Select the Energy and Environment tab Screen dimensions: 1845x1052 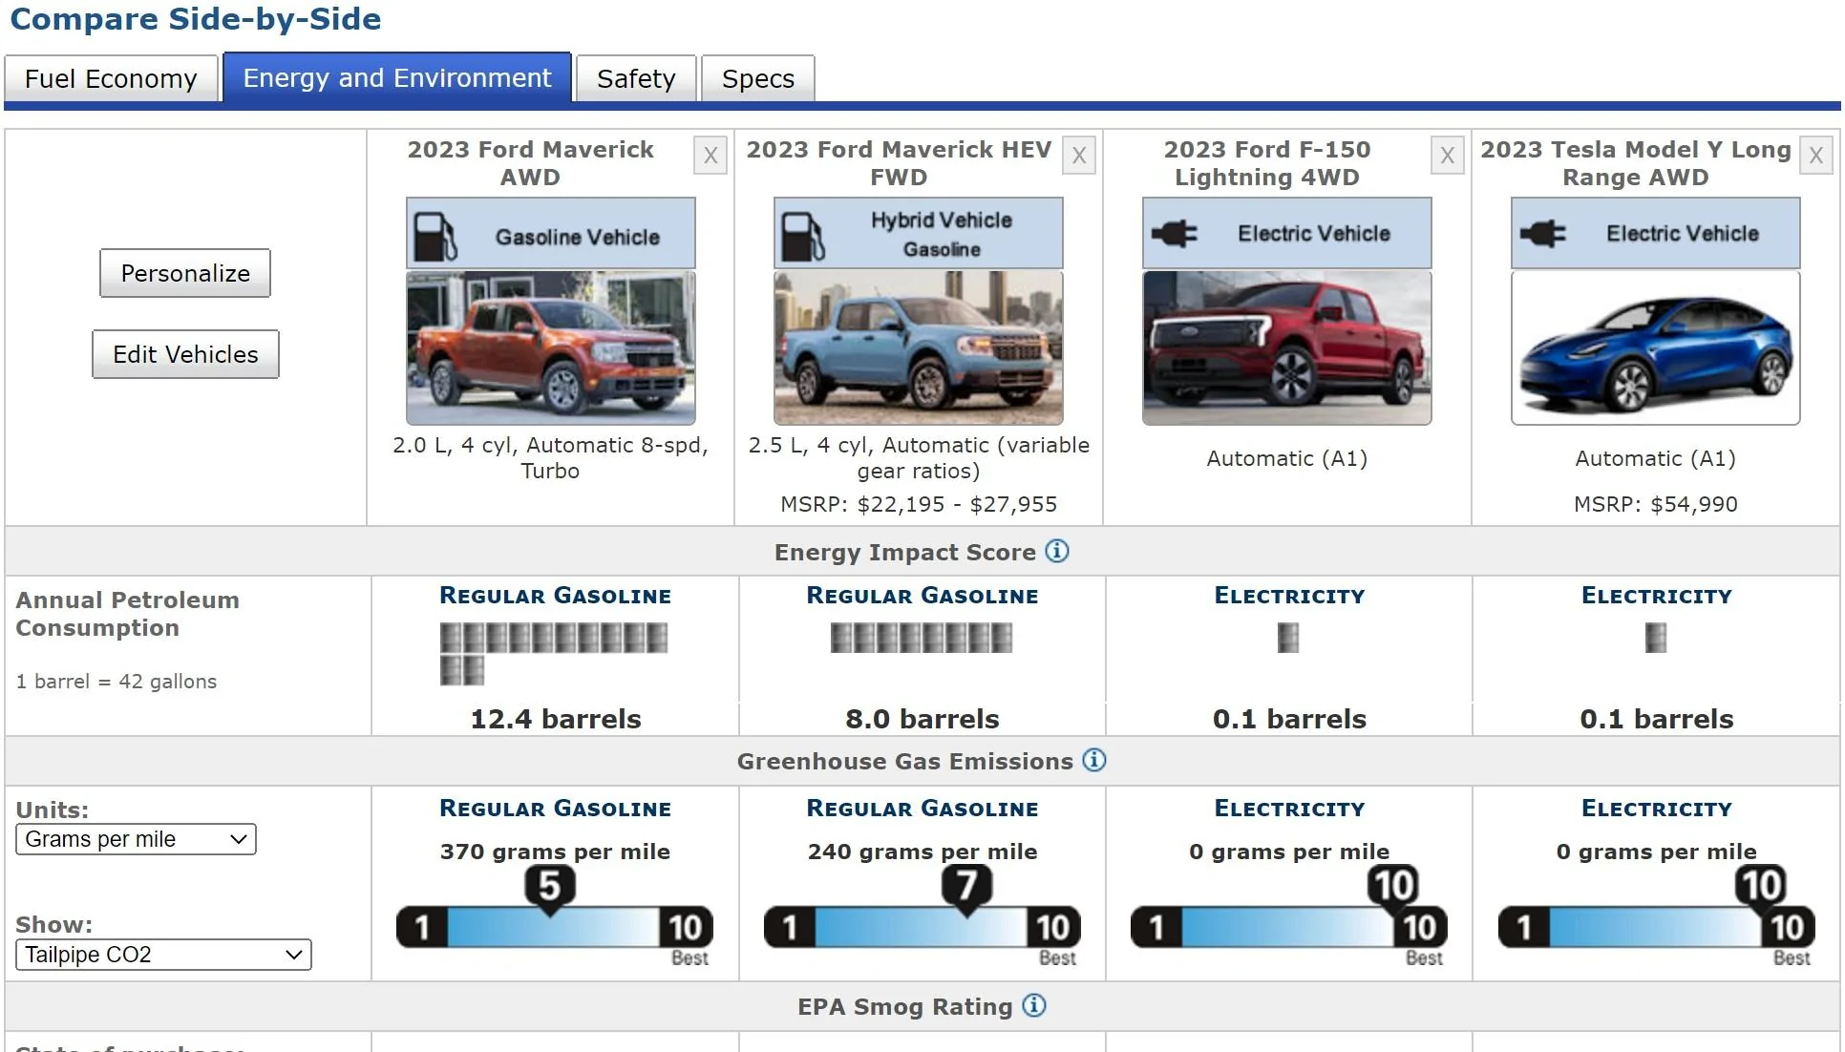click(x=397, y=77)
